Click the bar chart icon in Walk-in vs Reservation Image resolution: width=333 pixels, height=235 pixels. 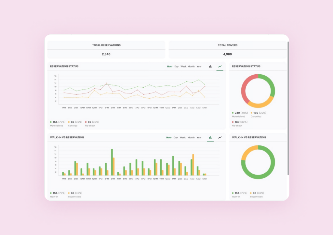coord(210,137)
